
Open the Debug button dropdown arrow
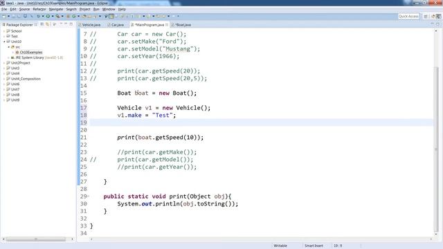(x=43, y=17)
